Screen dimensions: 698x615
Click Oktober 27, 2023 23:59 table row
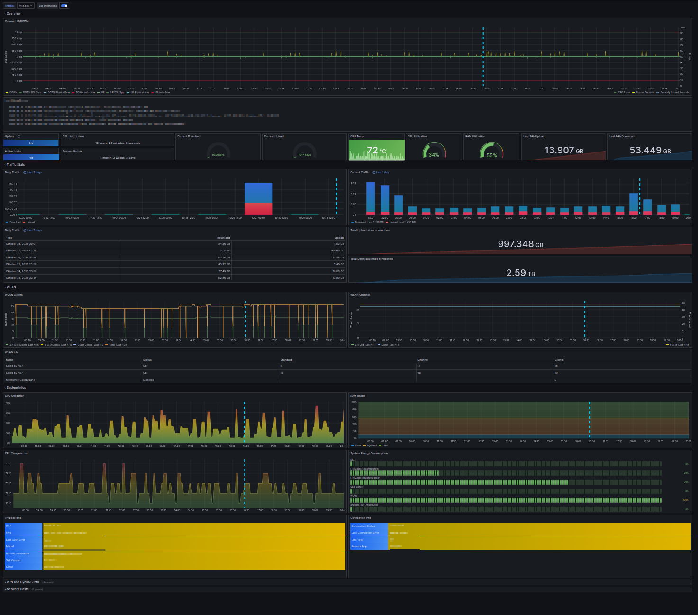pyautogui.click(x=175, y=250)
